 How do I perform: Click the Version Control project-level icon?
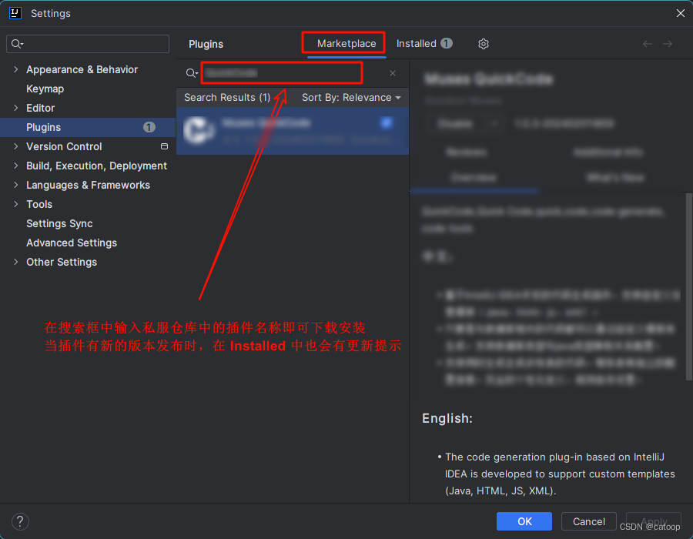click(x=164, y=146)
